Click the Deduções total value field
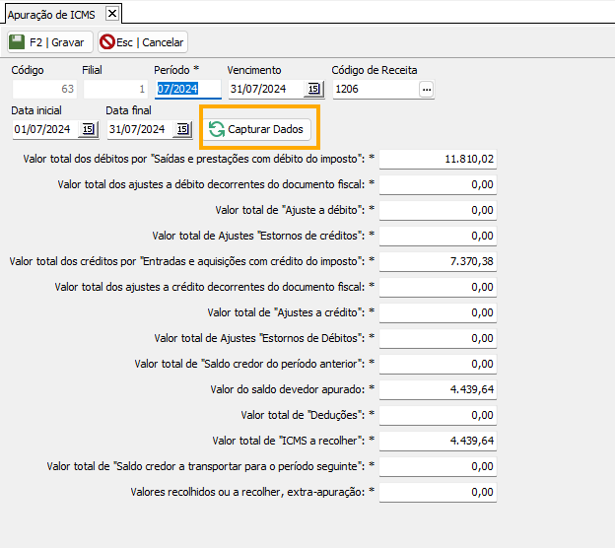Screen dimensions: 615x548 click(x=439, y=415)
